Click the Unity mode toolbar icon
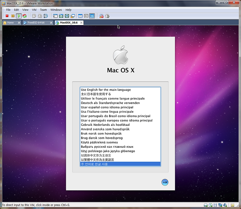This screenshot has height=209, width=241. [73, 16]
